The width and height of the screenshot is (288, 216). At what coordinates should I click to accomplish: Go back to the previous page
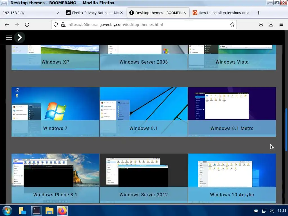click(7, 25)
